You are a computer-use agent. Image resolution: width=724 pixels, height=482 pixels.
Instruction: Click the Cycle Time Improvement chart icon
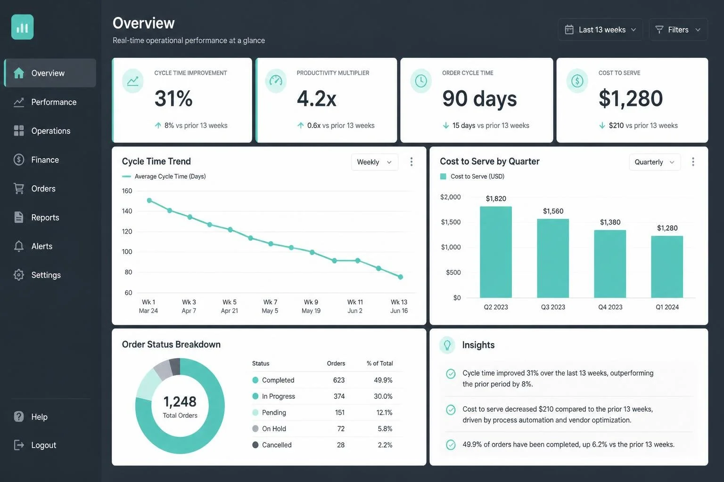[133, 81]
